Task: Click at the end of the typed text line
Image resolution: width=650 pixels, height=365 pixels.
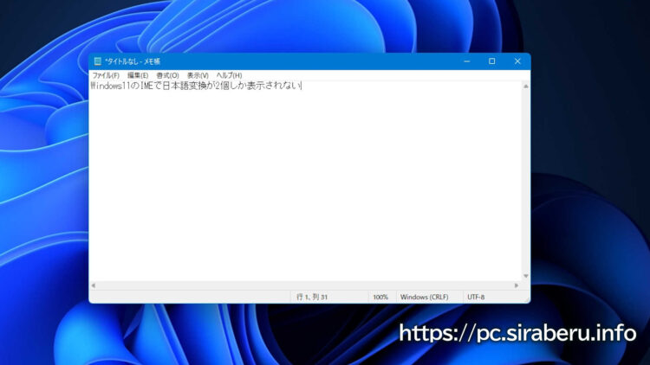Action: coord(300,86)
